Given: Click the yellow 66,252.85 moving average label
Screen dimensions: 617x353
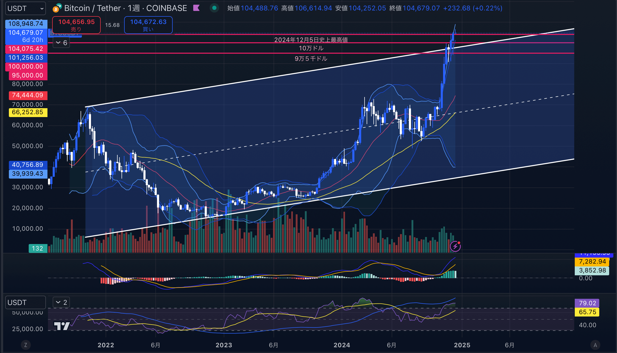Looking at the screenshot, I should 28,112.
